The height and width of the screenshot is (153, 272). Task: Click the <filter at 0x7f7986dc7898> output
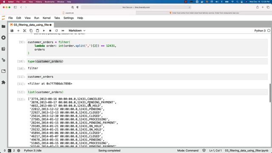[50, 84]
